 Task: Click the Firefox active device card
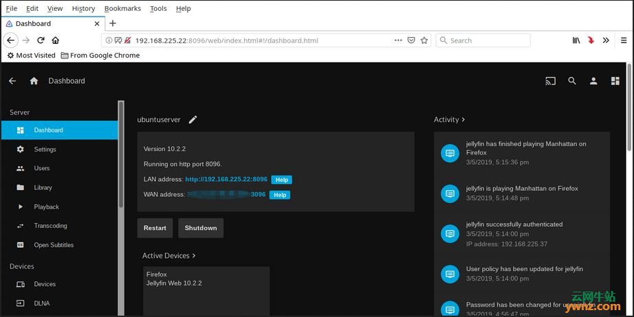click(x=206, y=291)
